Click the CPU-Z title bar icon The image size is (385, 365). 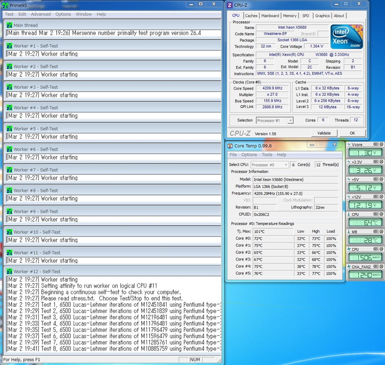(230, 5)
